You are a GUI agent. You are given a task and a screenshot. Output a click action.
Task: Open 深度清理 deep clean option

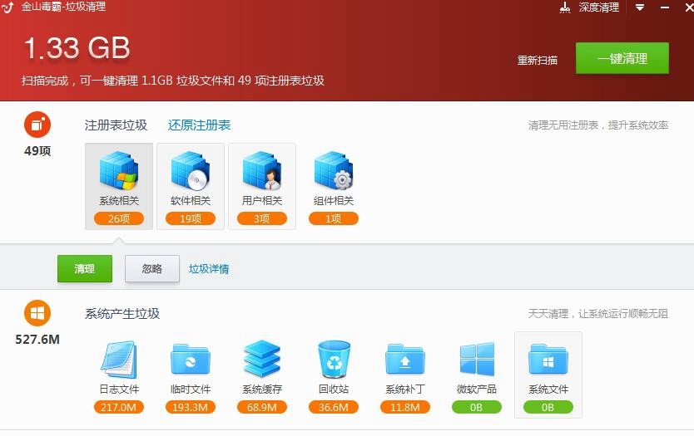pyautogui.click(x=599, y=7)
